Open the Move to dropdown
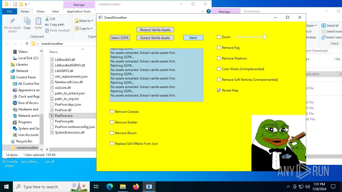This screenshot has width=342, height=192. (84, 21)
